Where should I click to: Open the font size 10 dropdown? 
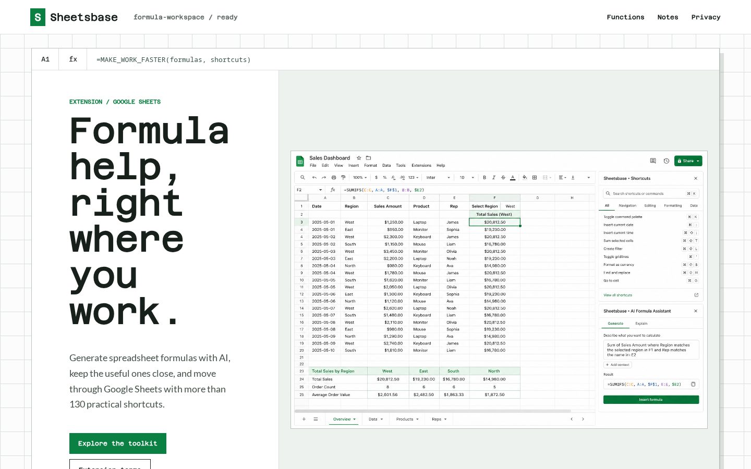point(467,177)
